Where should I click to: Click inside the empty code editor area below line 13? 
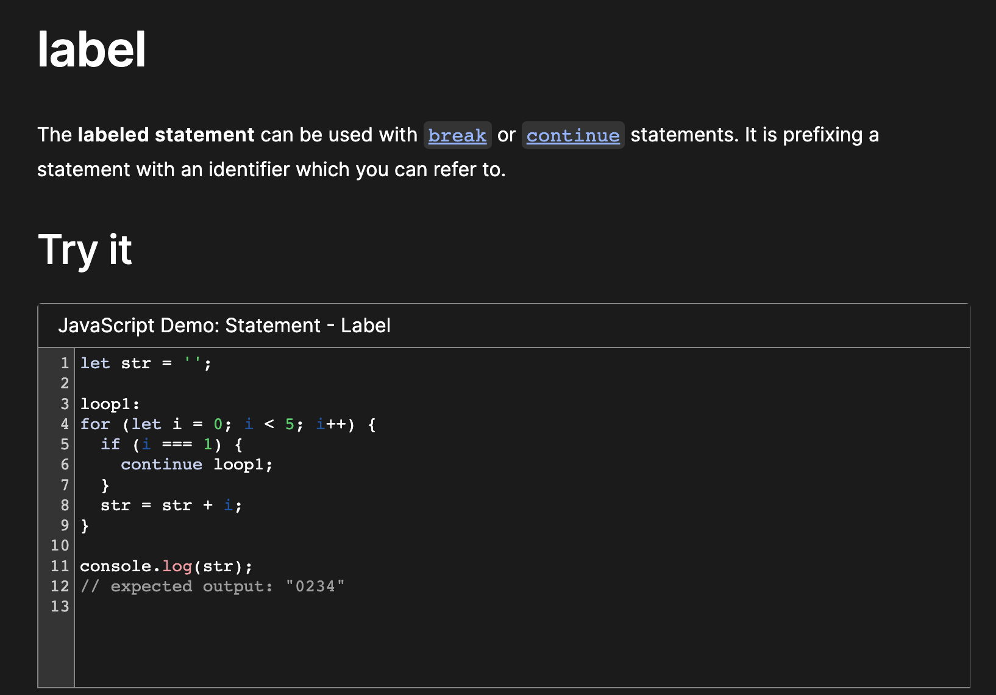pos(522,651)
